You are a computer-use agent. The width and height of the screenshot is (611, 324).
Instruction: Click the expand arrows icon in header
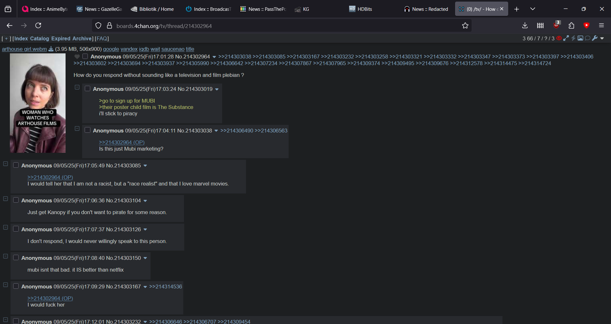tap(566, 38)
